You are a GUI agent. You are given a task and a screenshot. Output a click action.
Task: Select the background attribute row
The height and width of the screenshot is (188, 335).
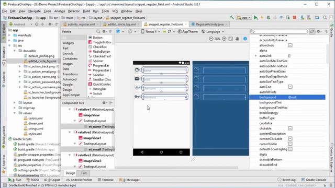(287, 97)
